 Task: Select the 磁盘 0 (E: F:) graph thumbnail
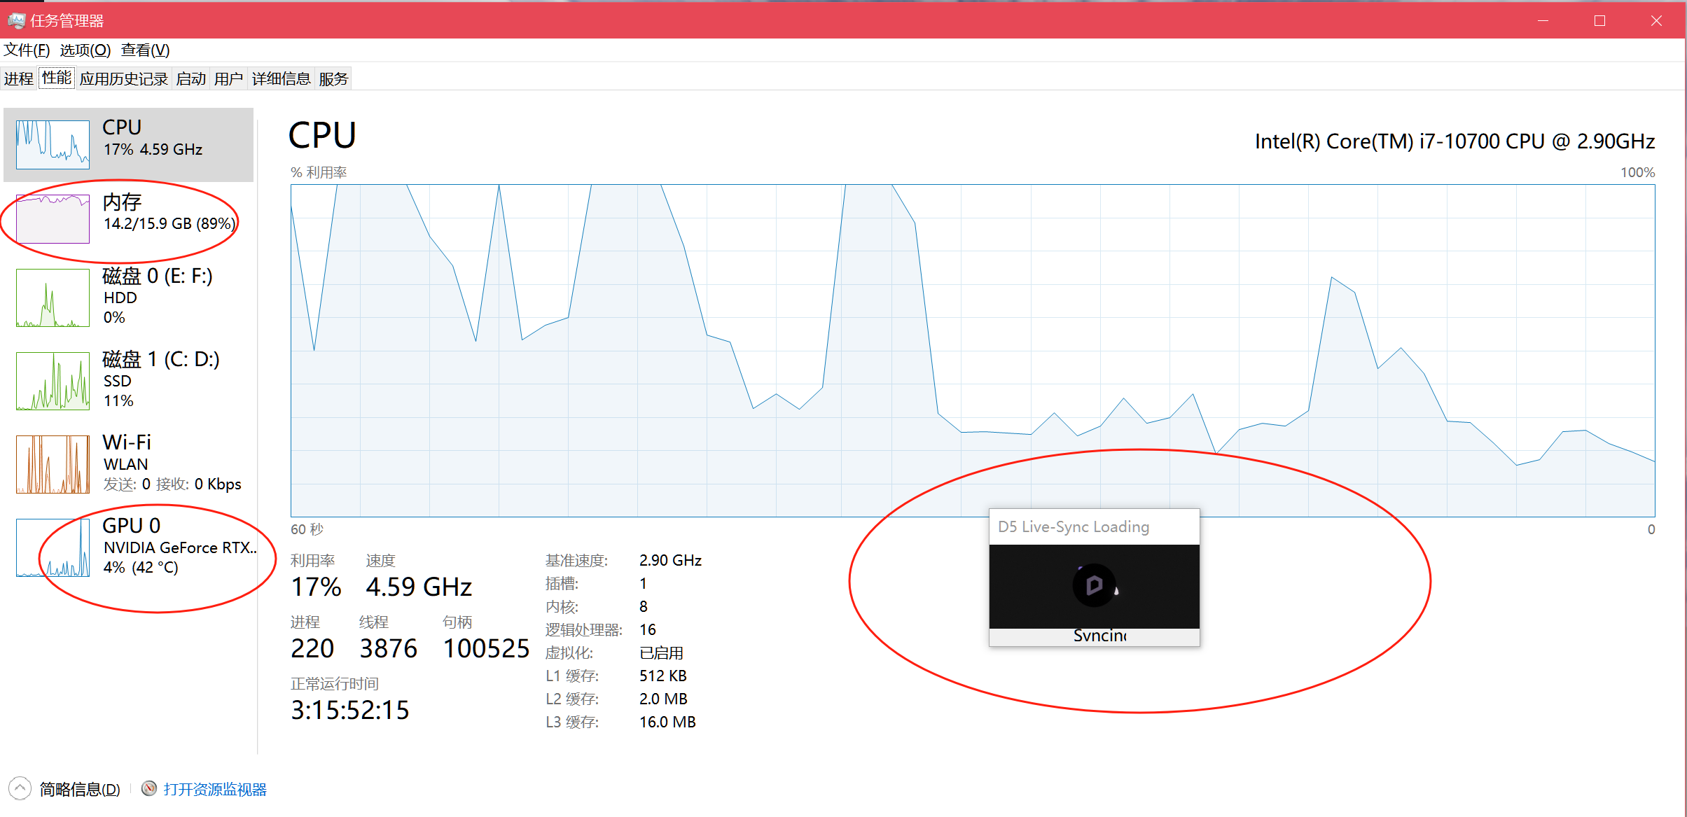(53, 298)
